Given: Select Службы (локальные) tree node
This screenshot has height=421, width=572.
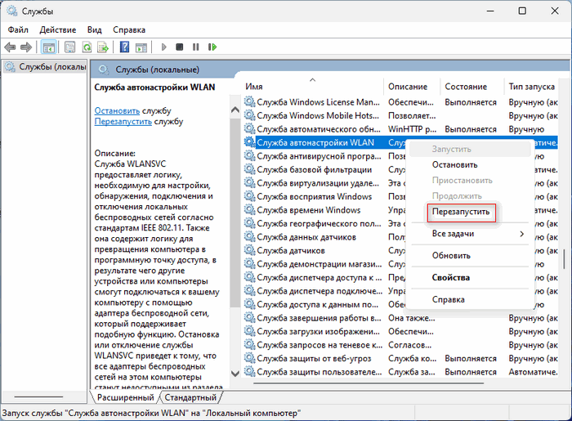Looking at the screenshot, I should [47, 67].
